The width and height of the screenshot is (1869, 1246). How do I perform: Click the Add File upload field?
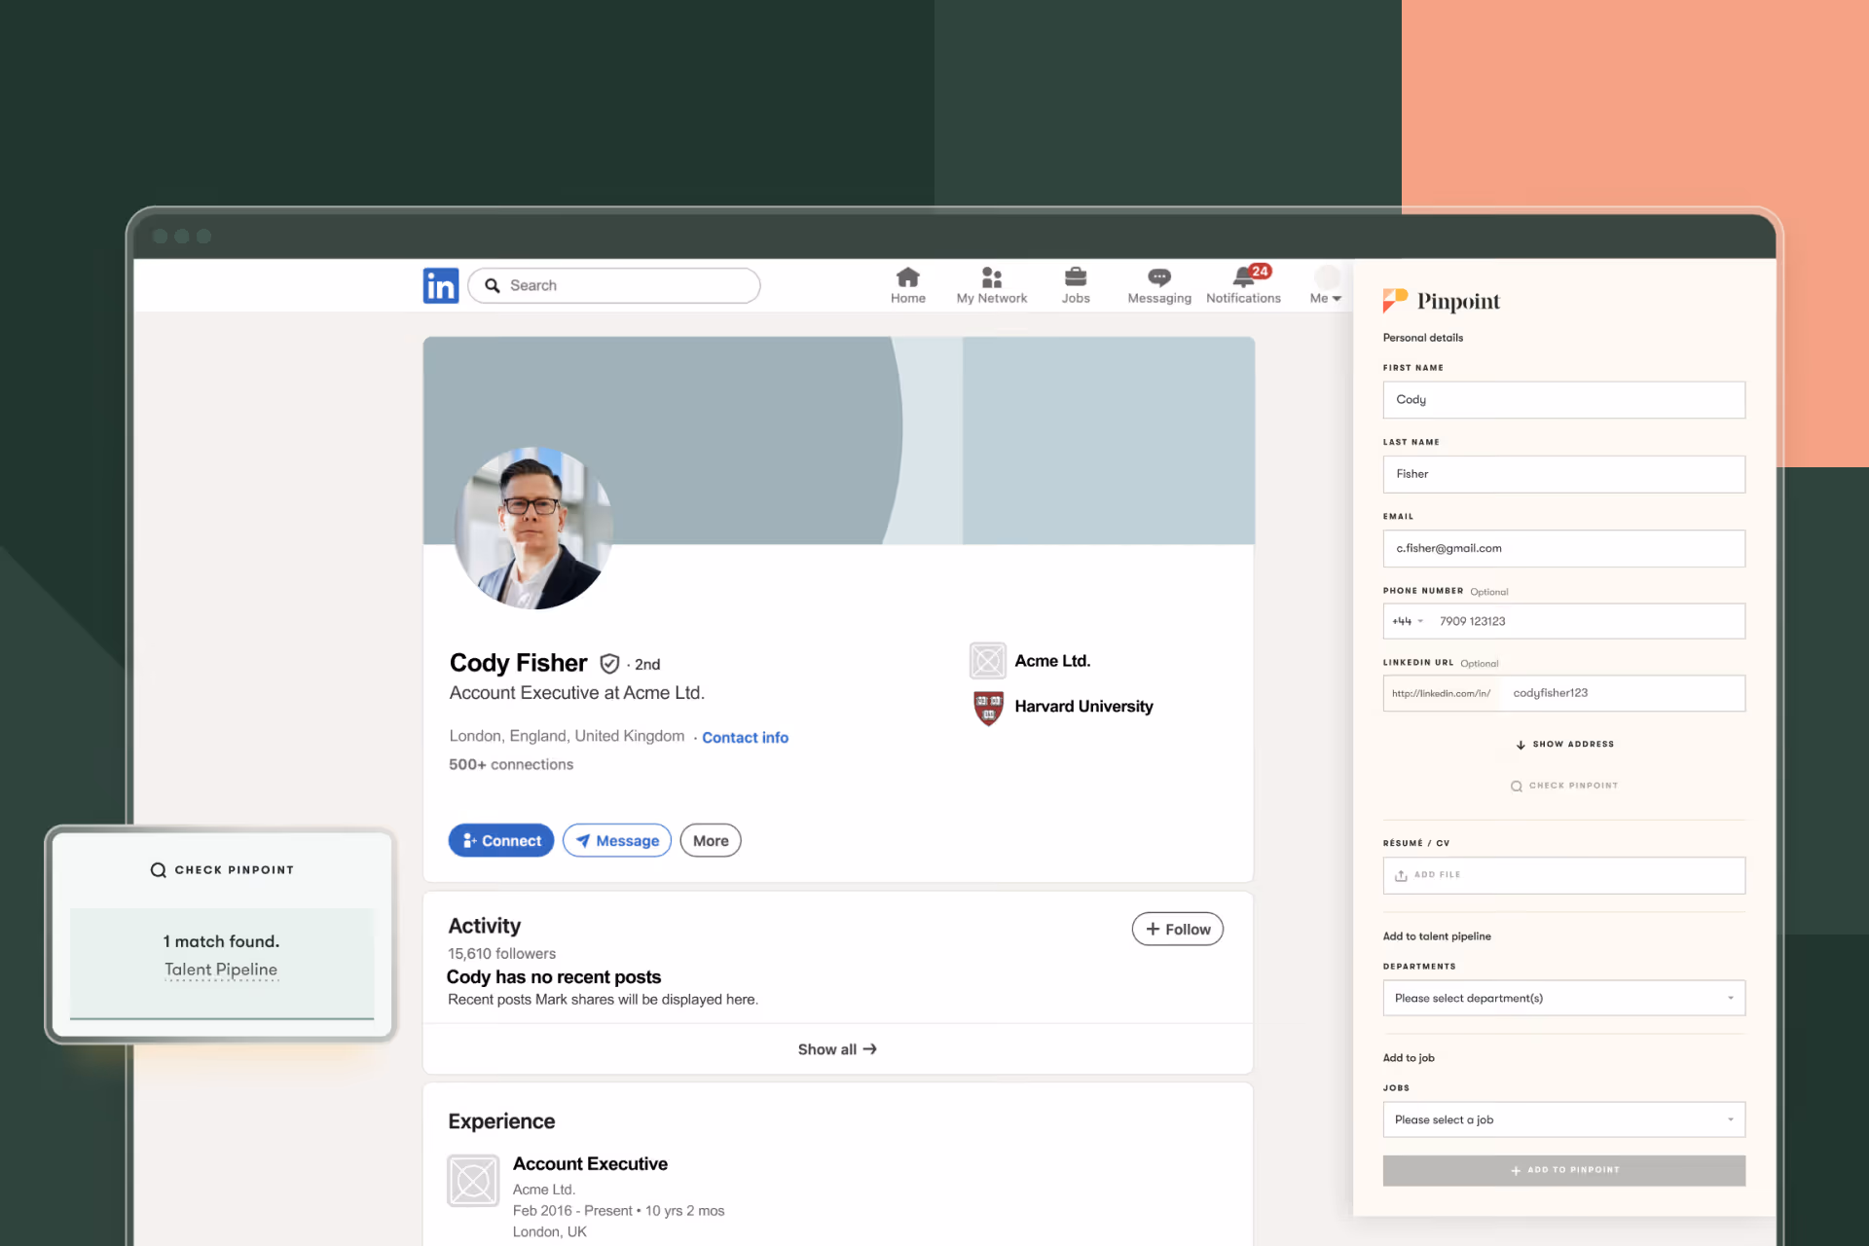[x=1563, y=875]
